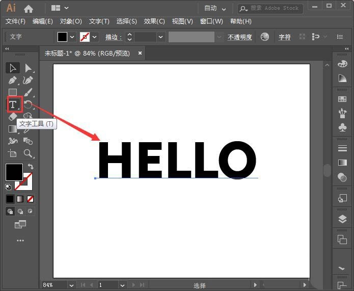Screen dimensions: 354x291
Task: Expand the fill color dropdown
Action: (x=72, y=37)
